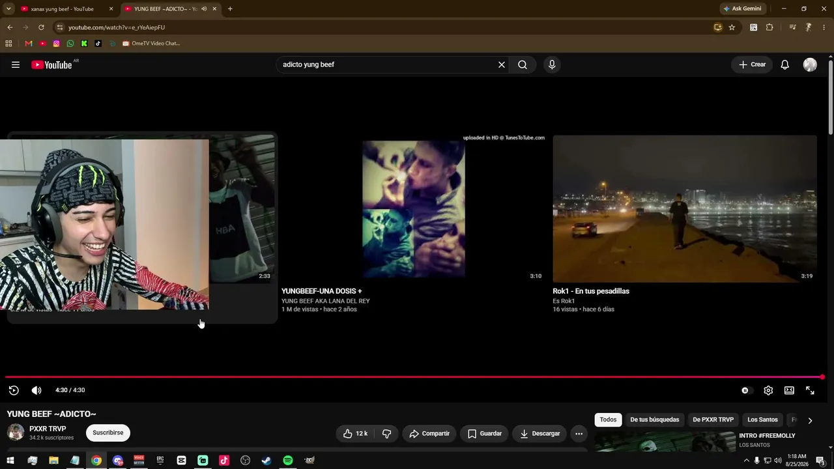Open OBS Studio from the taskbar

pyautogui.click(x=245, y=461)
